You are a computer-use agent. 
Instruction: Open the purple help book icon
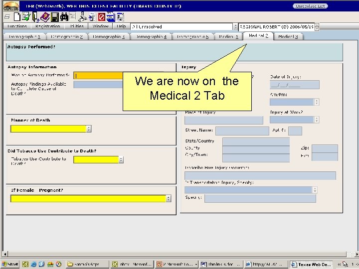pyautogui.click(x=45, y=17)
